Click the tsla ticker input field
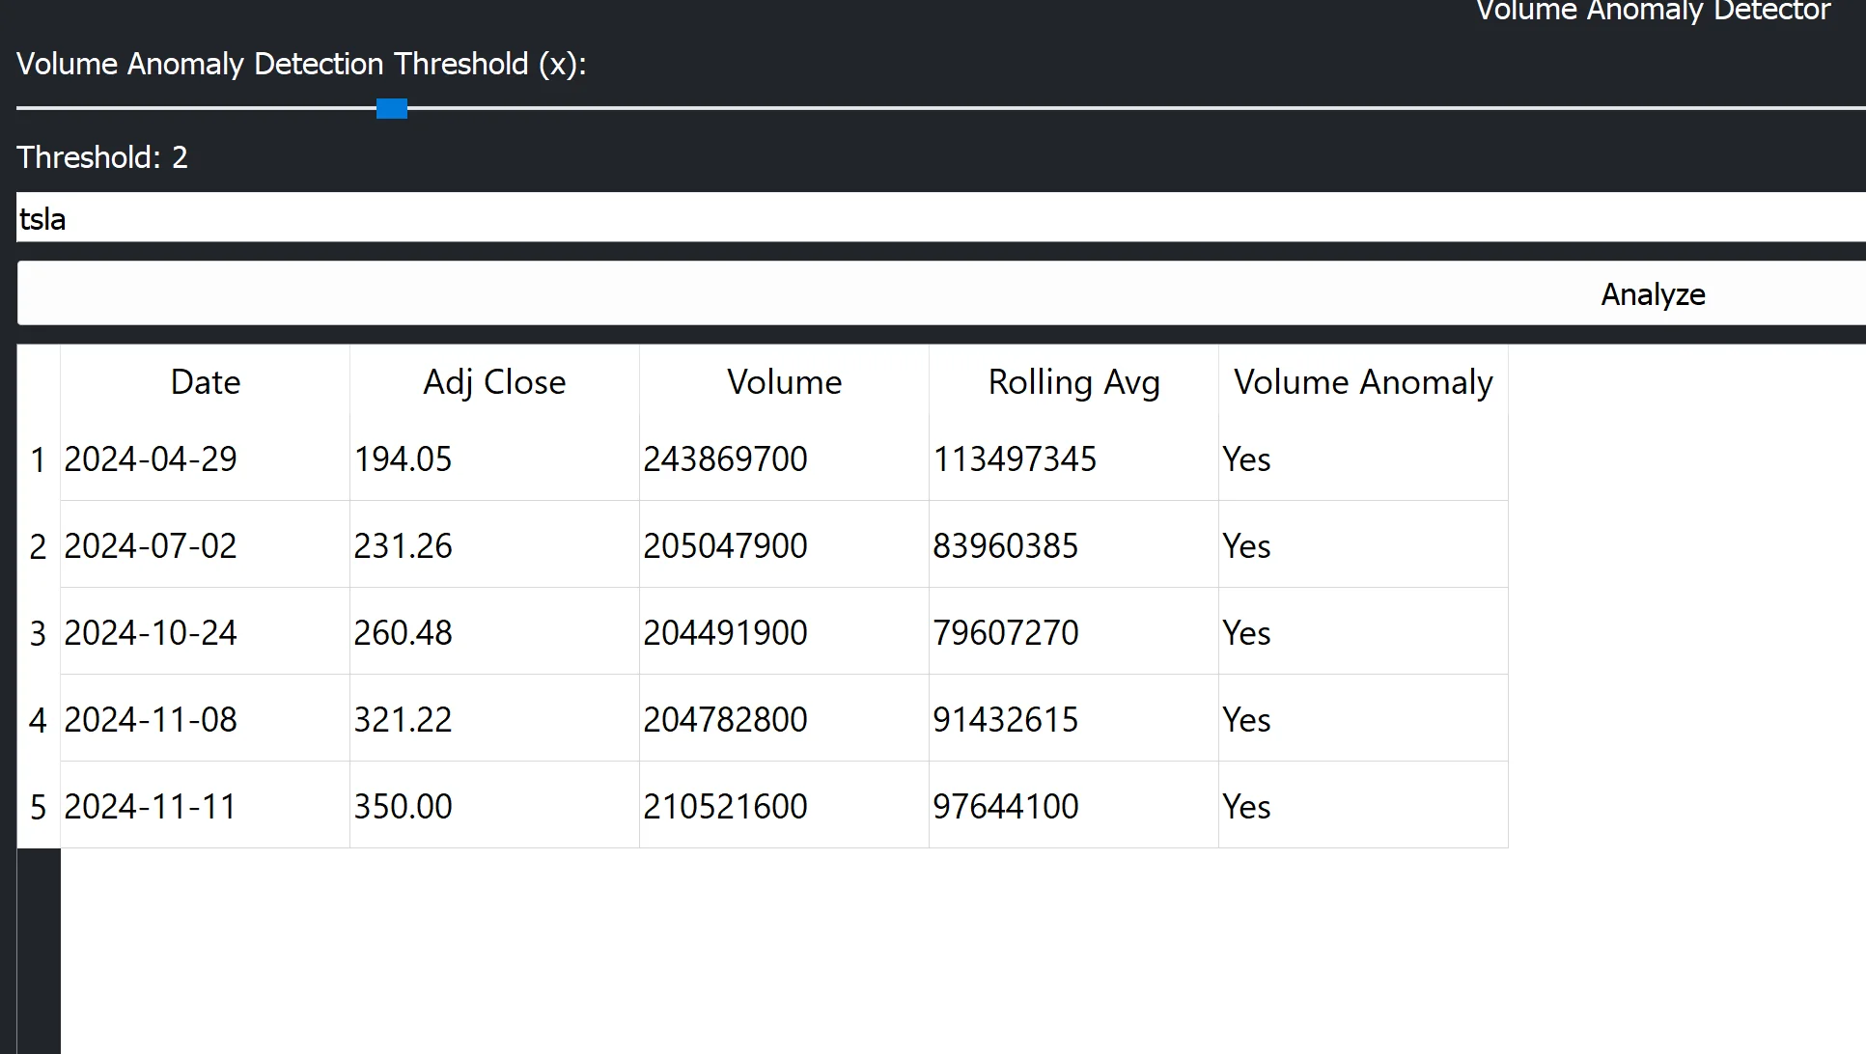 [941, 218]
